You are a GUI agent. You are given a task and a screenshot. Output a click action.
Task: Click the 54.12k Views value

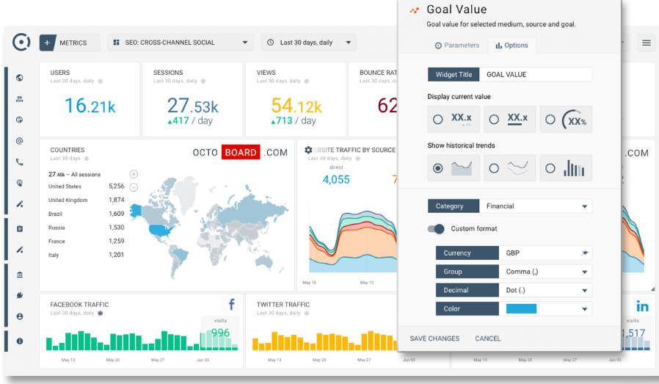pyautogui.click(x=296, y=105)
